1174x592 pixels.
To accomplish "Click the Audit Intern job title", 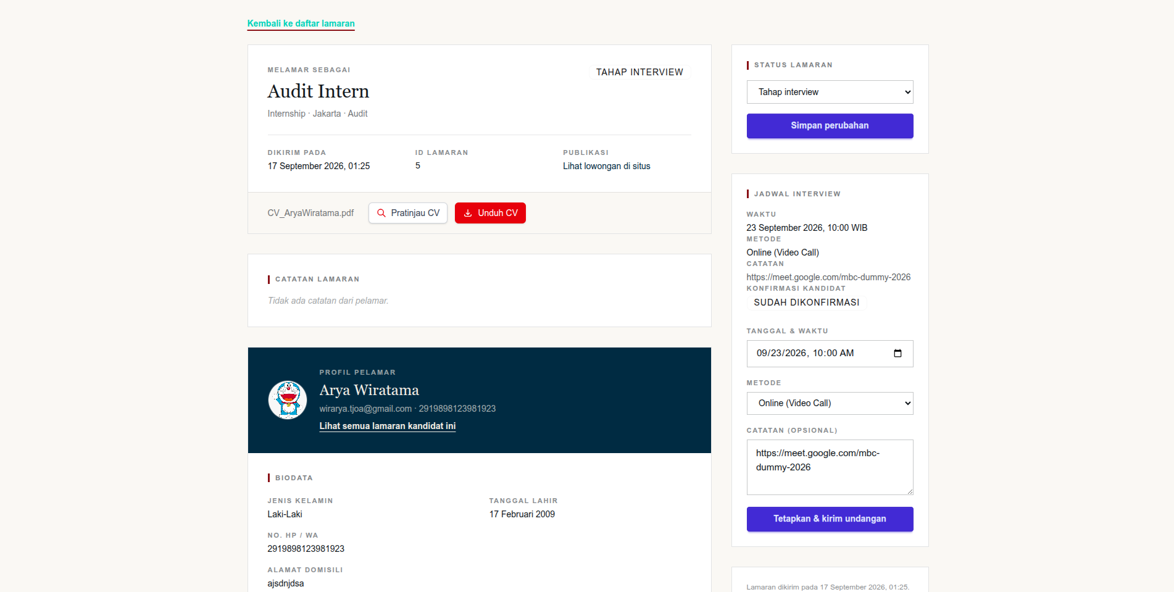I will pos(318,91).
